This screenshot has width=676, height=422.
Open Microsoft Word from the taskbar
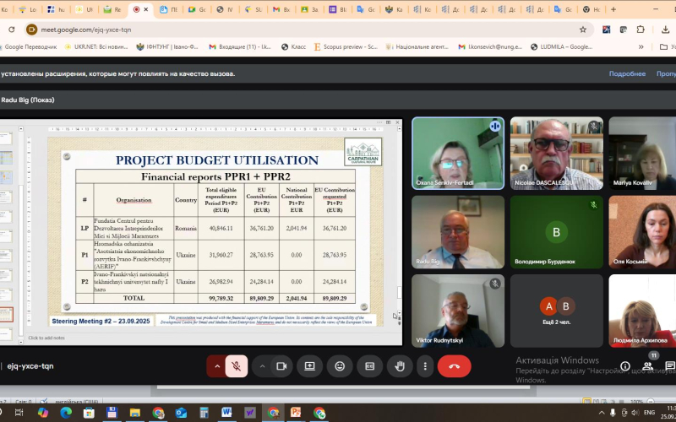pos(226,413)
